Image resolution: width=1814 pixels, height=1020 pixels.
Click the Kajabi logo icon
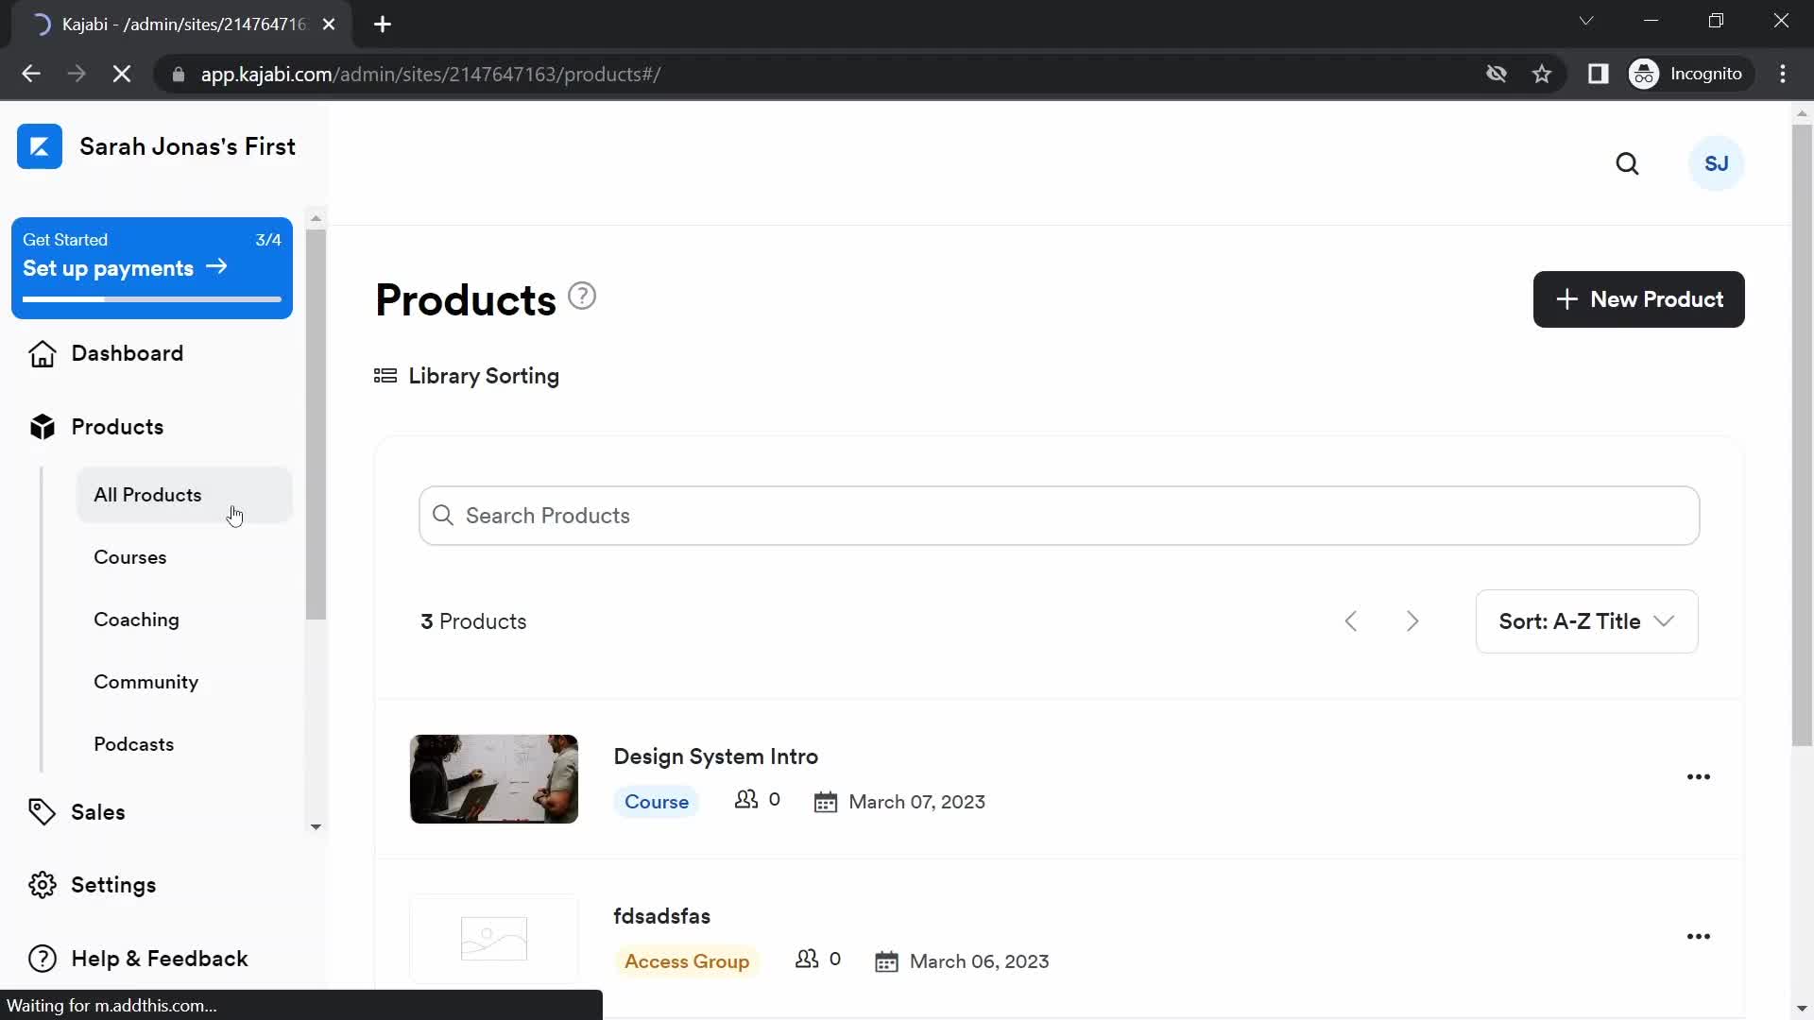click(40, 146)
